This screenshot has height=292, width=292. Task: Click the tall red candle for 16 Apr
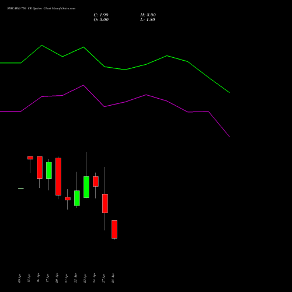(40, 167)
